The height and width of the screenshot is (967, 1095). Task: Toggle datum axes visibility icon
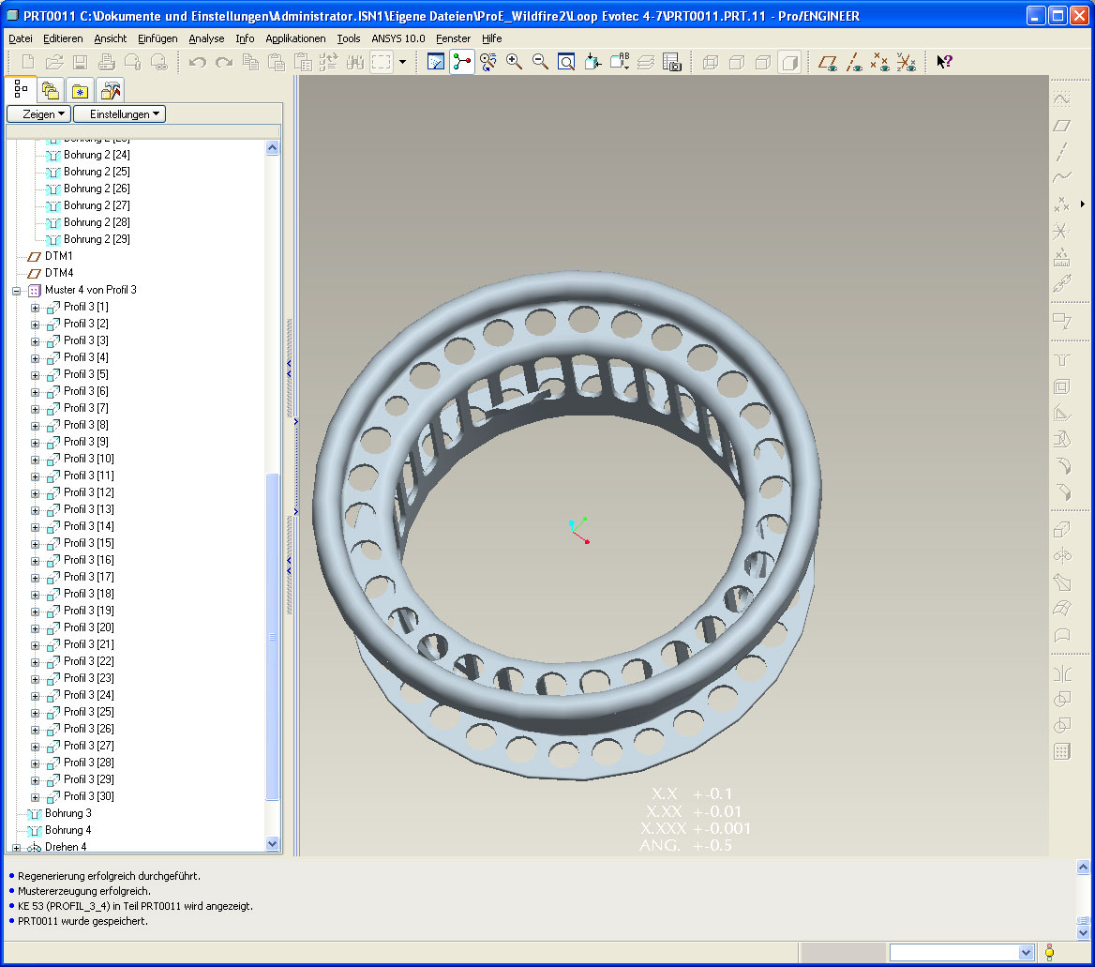tap(853, 62)
